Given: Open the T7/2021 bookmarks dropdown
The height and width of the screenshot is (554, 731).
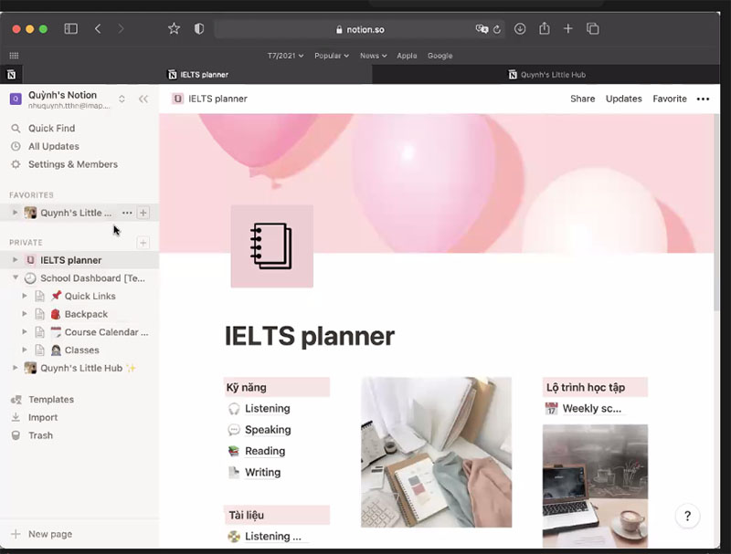Looking at the screenshot, I should 287,56.
